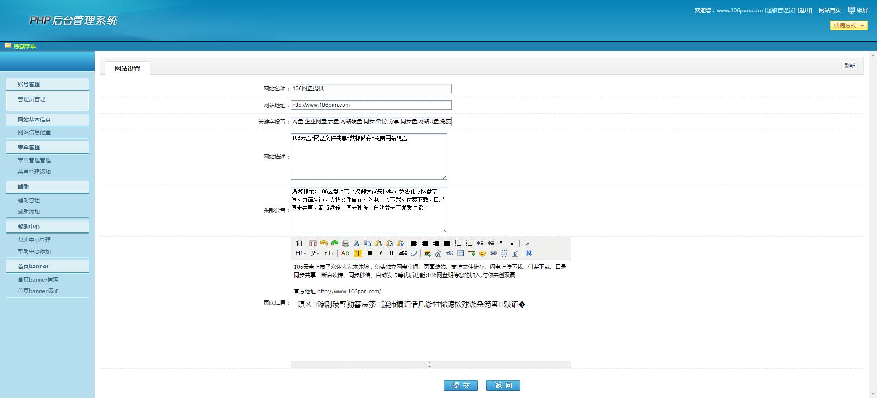This screenshot has height=398, width=877.
Task: Increase indent in editor
Action: click(x=480, y=243)
